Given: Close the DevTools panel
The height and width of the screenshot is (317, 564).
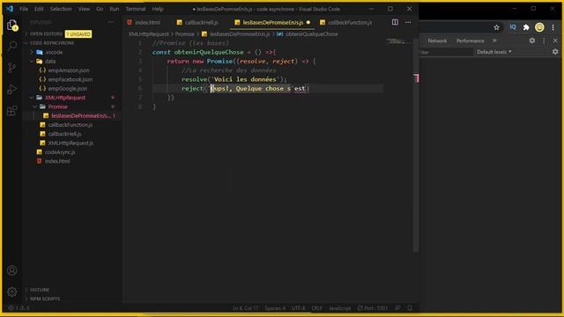Looking at the screenshot, I should [x=555, y=41].
